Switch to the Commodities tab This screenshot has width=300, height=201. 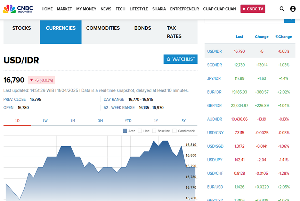(x=103, y=28)
